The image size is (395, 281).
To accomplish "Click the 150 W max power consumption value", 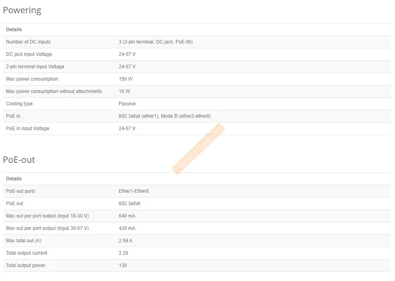I will click(x=125, y=79).
